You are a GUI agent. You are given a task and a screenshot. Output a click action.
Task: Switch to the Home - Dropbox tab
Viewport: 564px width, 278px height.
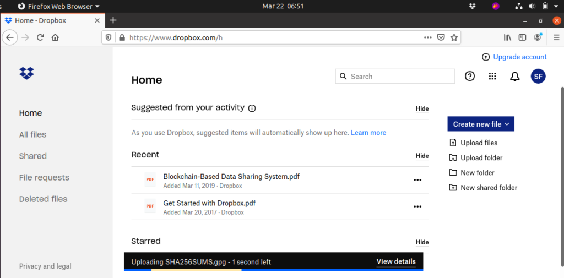[x=52, y=20]
